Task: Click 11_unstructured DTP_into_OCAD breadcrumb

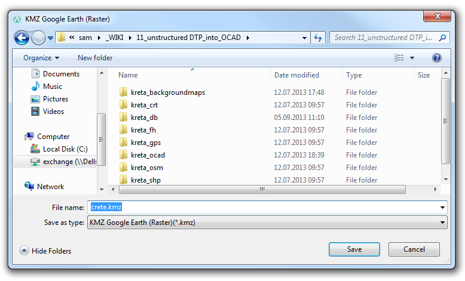Action: point(188,38)
